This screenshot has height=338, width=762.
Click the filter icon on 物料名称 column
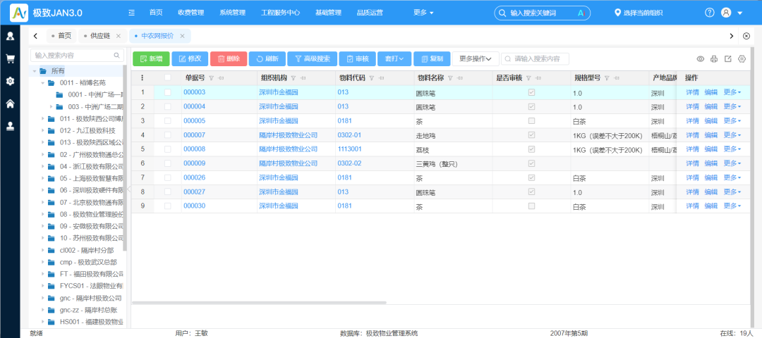(x=449, y=78)
